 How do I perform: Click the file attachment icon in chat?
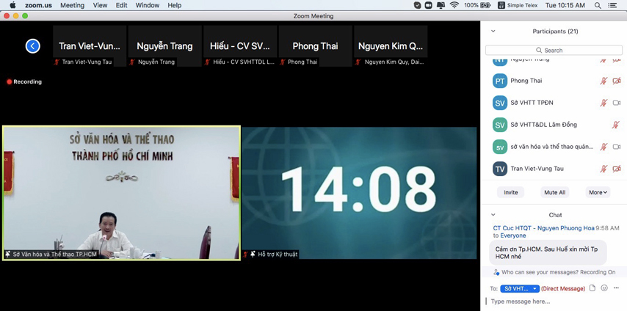[592, 288]
